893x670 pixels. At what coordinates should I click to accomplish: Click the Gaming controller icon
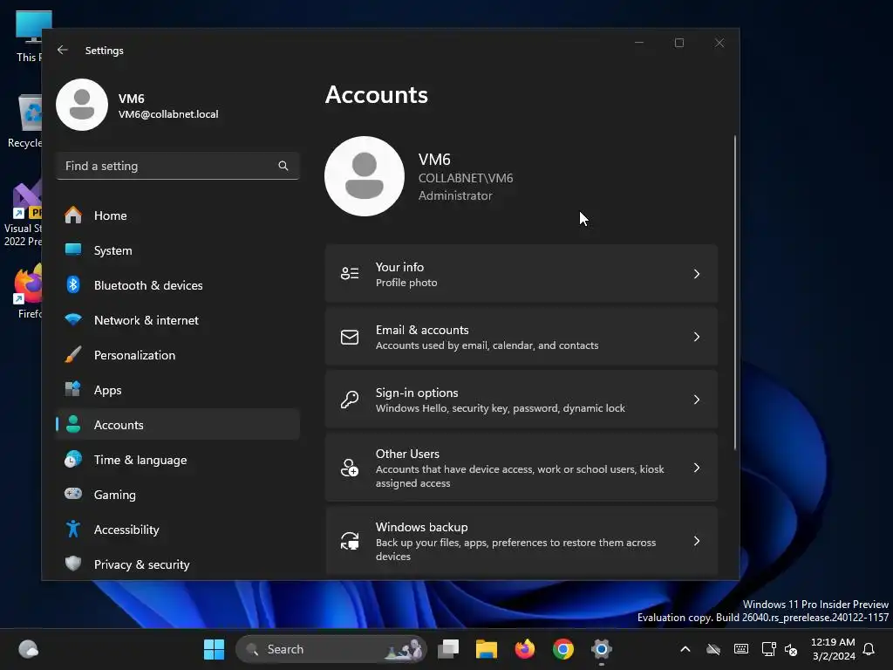[73, 494]
